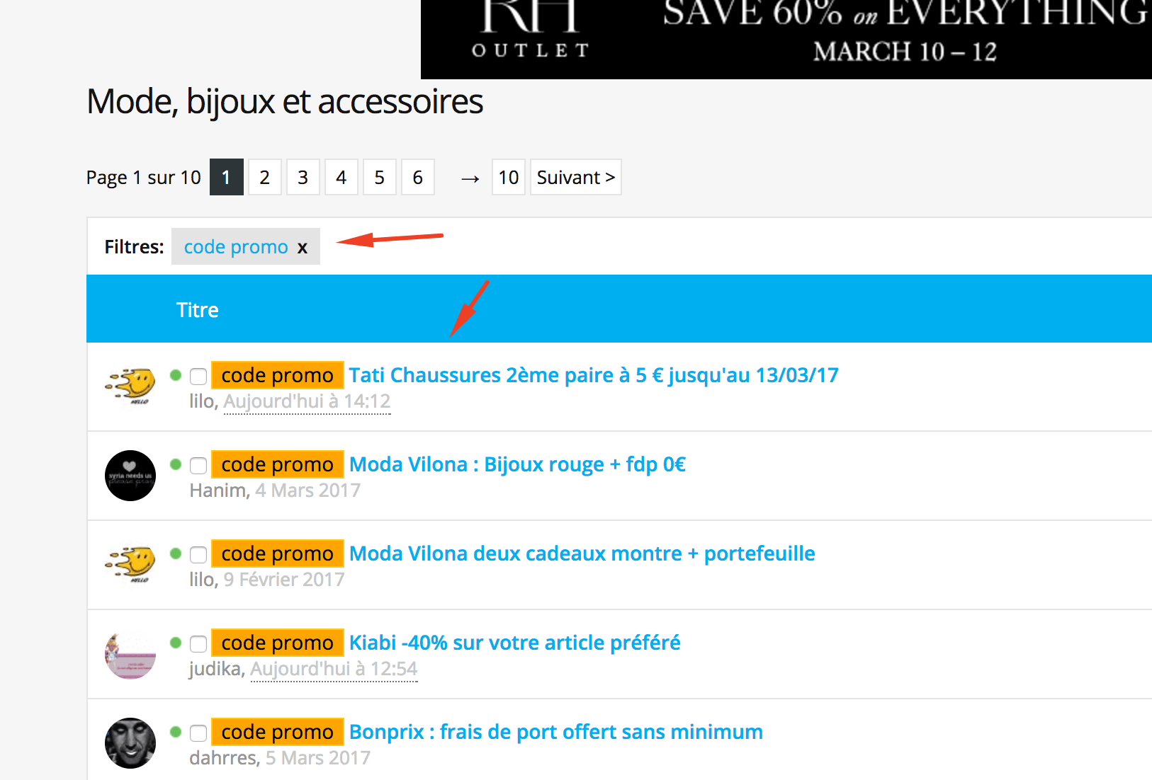1152x780 pixels.
Task: Click the code promo filter label
Action: [x=236, y=247]
